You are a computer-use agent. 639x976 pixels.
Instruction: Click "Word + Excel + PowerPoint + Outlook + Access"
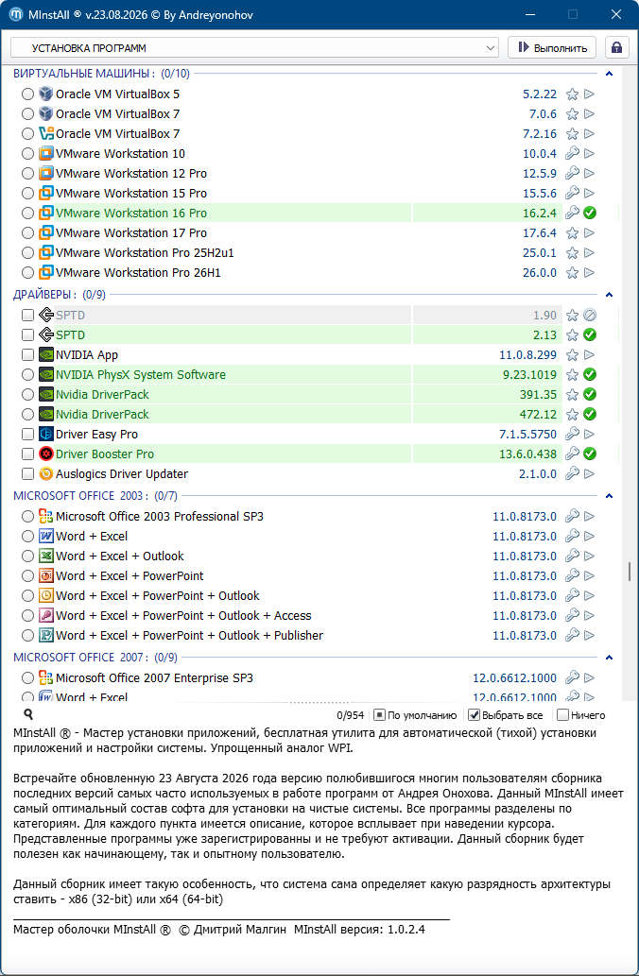pos(183,616)
